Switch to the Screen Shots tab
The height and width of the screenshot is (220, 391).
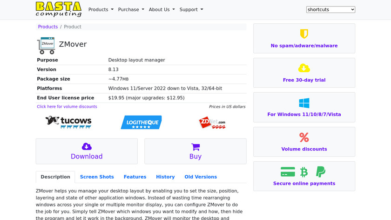point(97,177)
